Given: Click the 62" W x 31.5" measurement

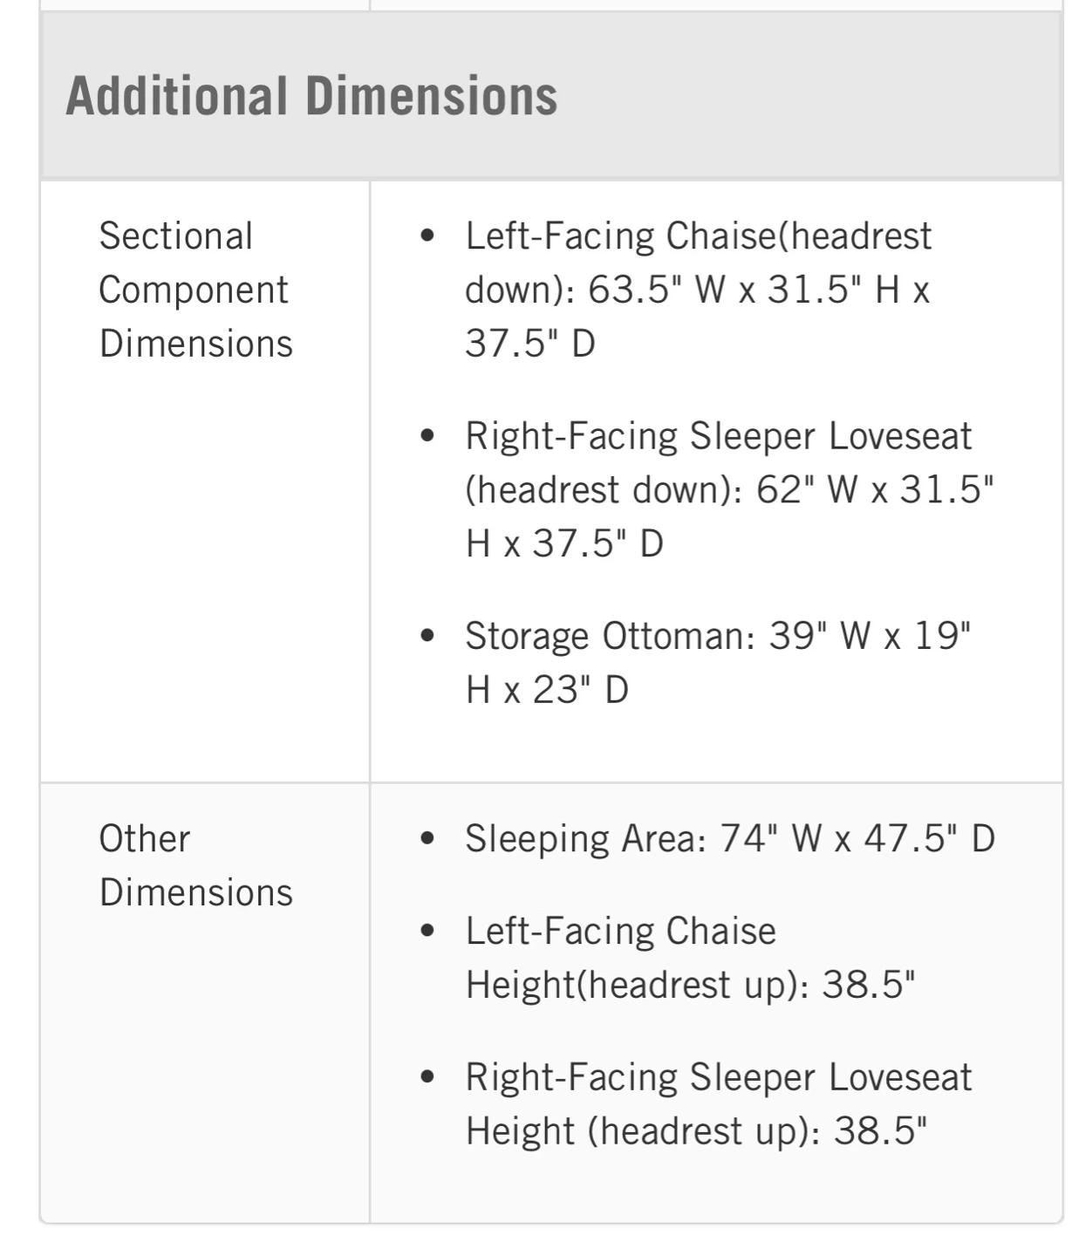Looking at the screenshot, I should click(875, 489).
